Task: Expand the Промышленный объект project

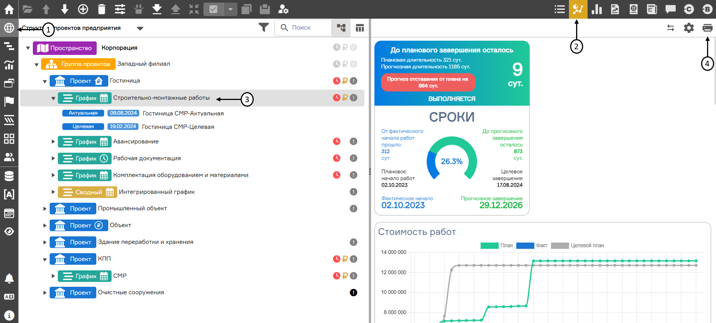Action: pos(45,209)
